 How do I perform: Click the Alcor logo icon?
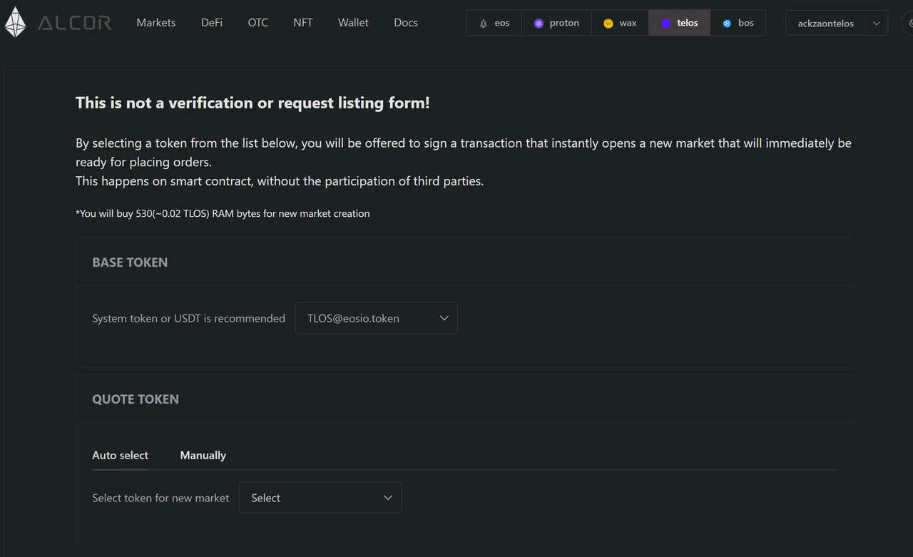15,22
